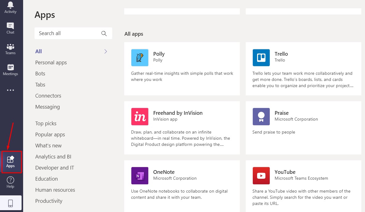
Task: Select the All category
Action: [39, 51]
